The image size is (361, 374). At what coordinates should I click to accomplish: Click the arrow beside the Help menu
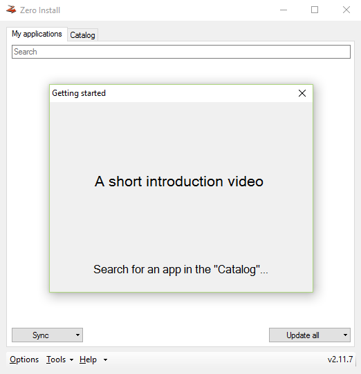click(105, 360)
